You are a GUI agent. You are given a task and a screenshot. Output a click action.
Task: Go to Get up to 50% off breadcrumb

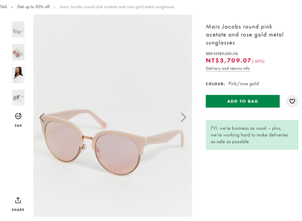click(33, 7)
